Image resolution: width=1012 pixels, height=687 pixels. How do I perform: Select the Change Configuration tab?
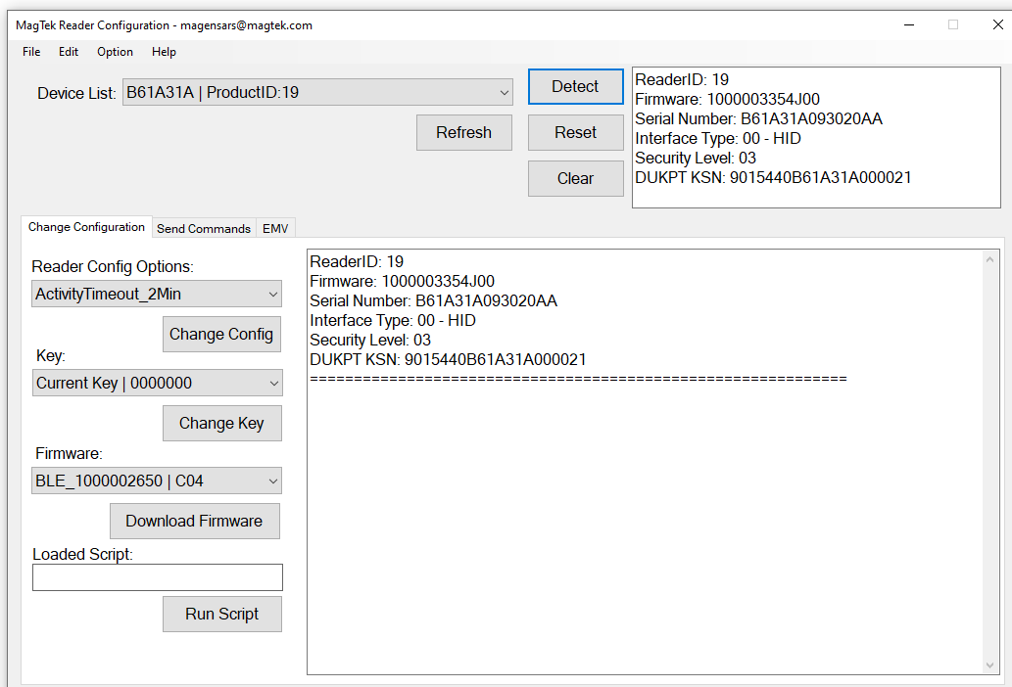(x=86, y=226)
